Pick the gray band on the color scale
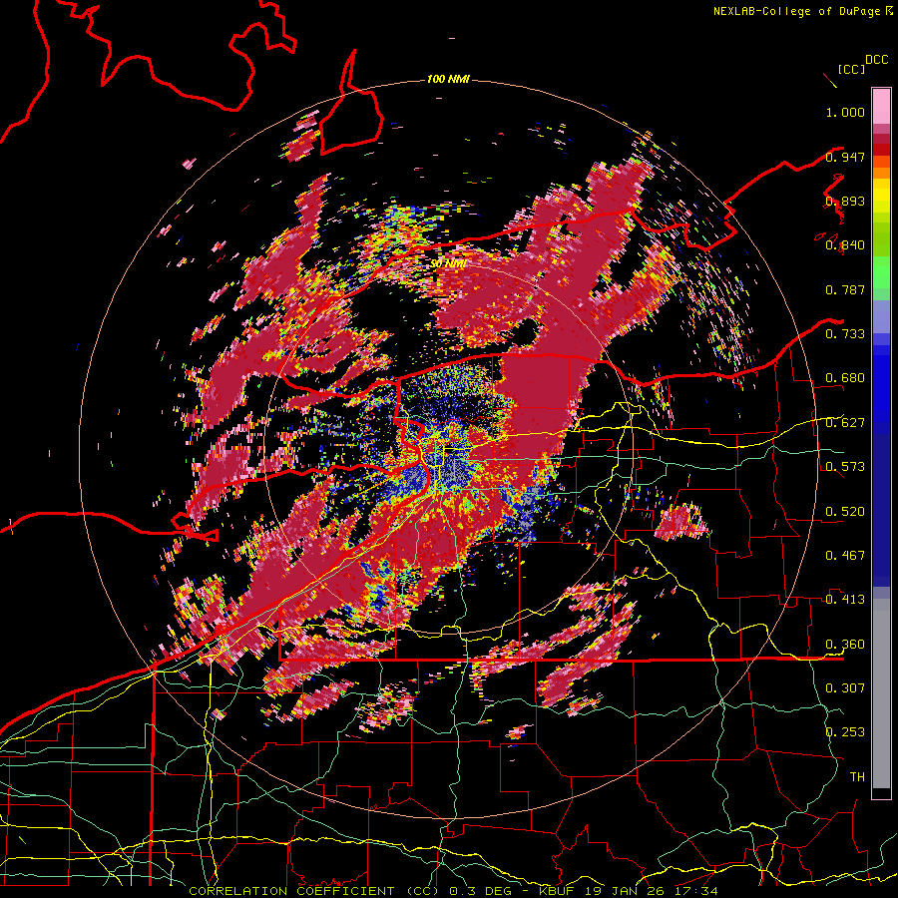Image resolution: width=898 pixels, height=898 pixels. (881, 693)
